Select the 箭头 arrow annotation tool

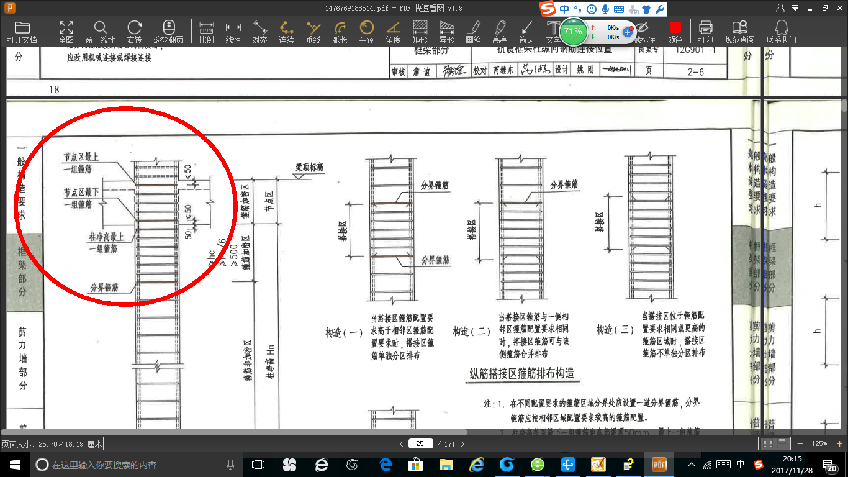526,32
